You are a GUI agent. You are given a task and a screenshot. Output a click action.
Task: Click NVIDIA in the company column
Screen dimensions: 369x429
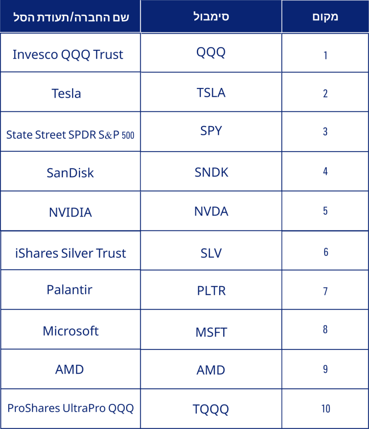[x=70, y=212]
